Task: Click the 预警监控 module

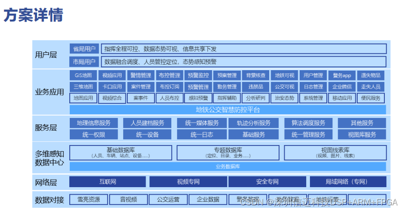Action: (198, 75)
